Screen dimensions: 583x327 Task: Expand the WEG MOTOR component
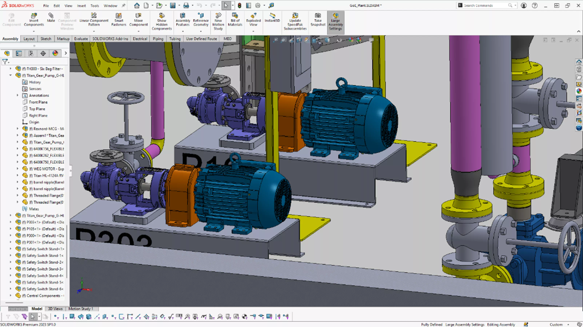coord(17,169)
